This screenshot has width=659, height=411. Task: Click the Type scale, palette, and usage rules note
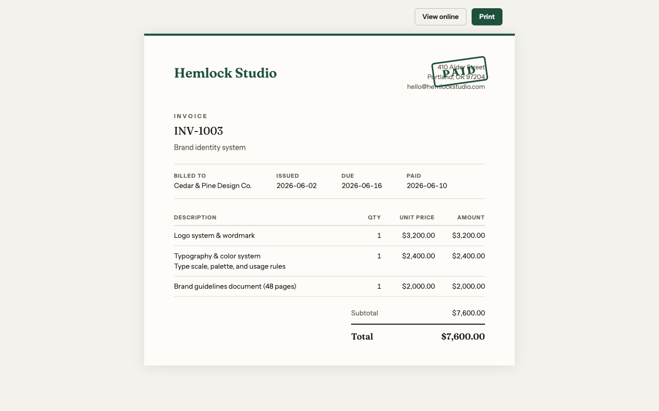[x=230, y=267]
